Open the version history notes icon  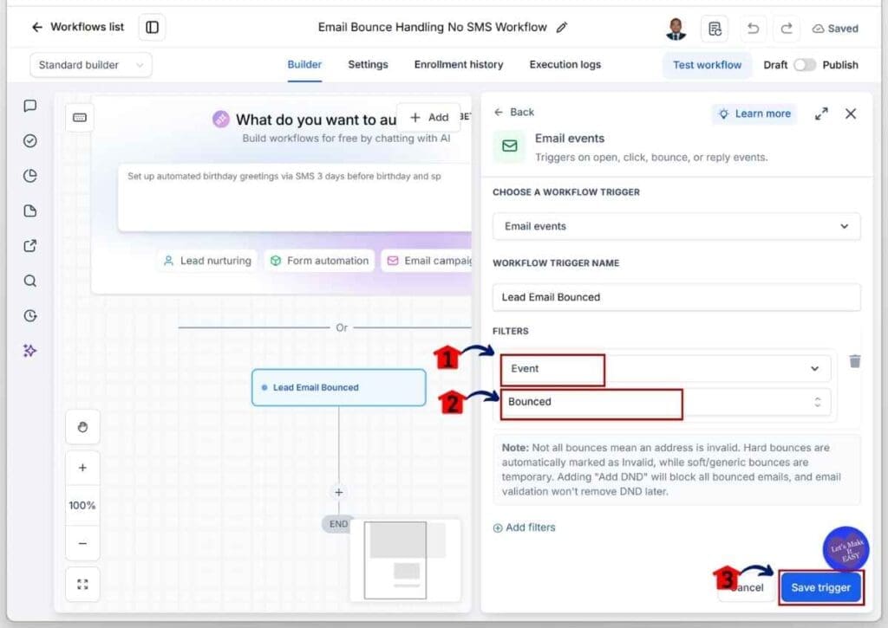click(715, 29)
